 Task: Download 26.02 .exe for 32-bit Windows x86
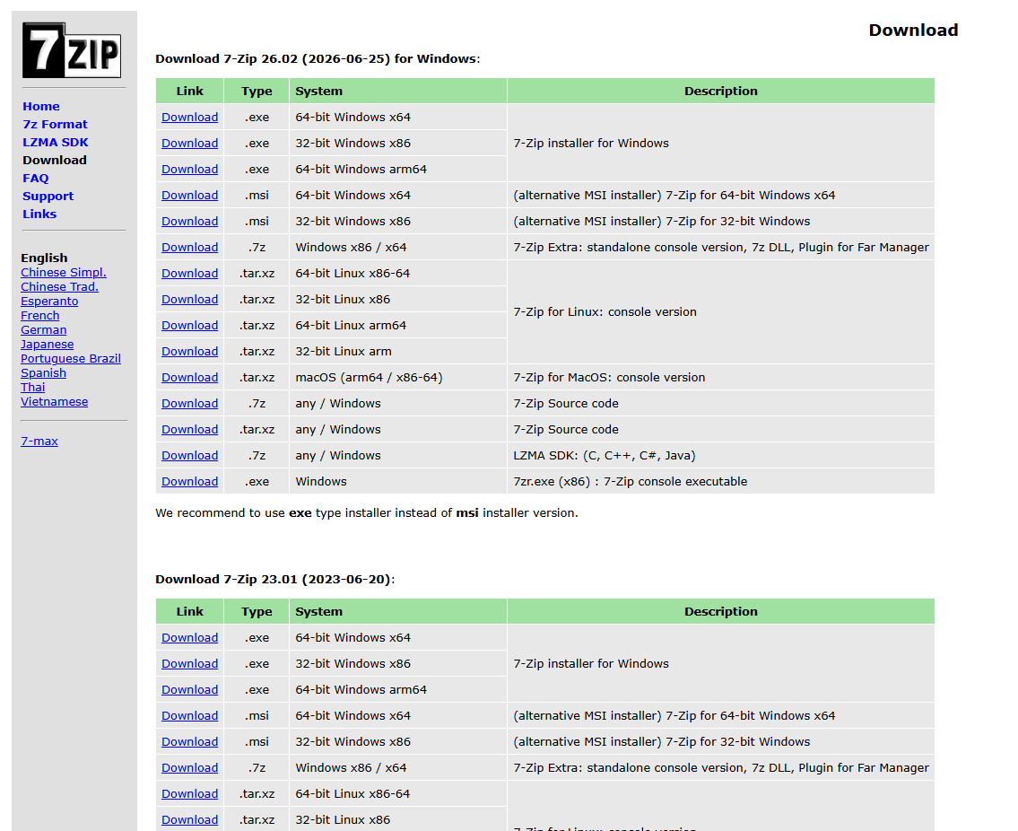(189, 143)
